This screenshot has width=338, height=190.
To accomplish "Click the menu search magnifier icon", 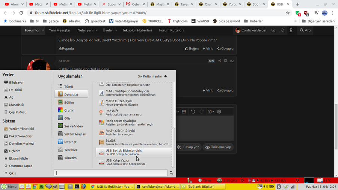I will coord(171,173).
